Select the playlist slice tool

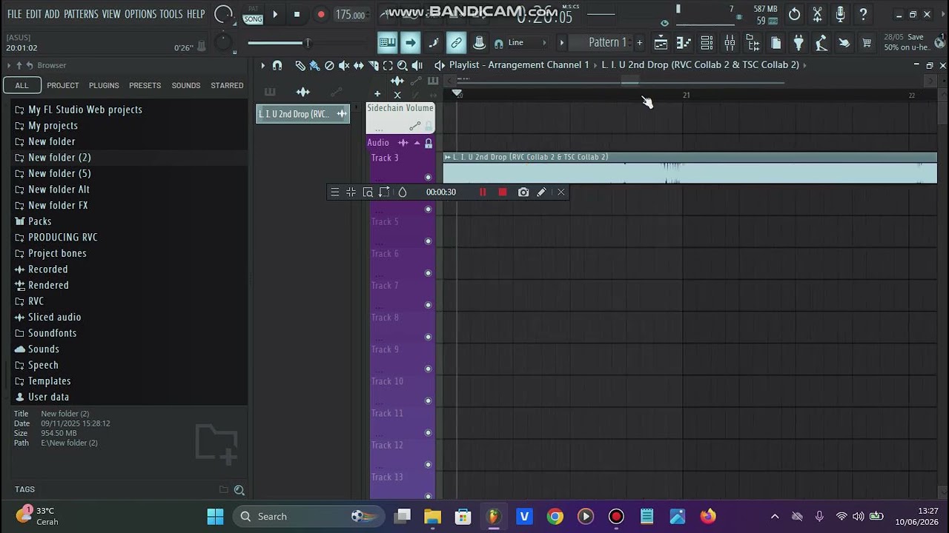374,65
